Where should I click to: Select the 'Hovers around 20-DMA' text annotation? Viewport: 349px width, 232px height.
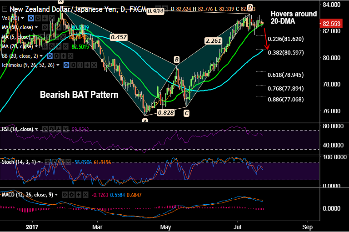coord(294,17)
